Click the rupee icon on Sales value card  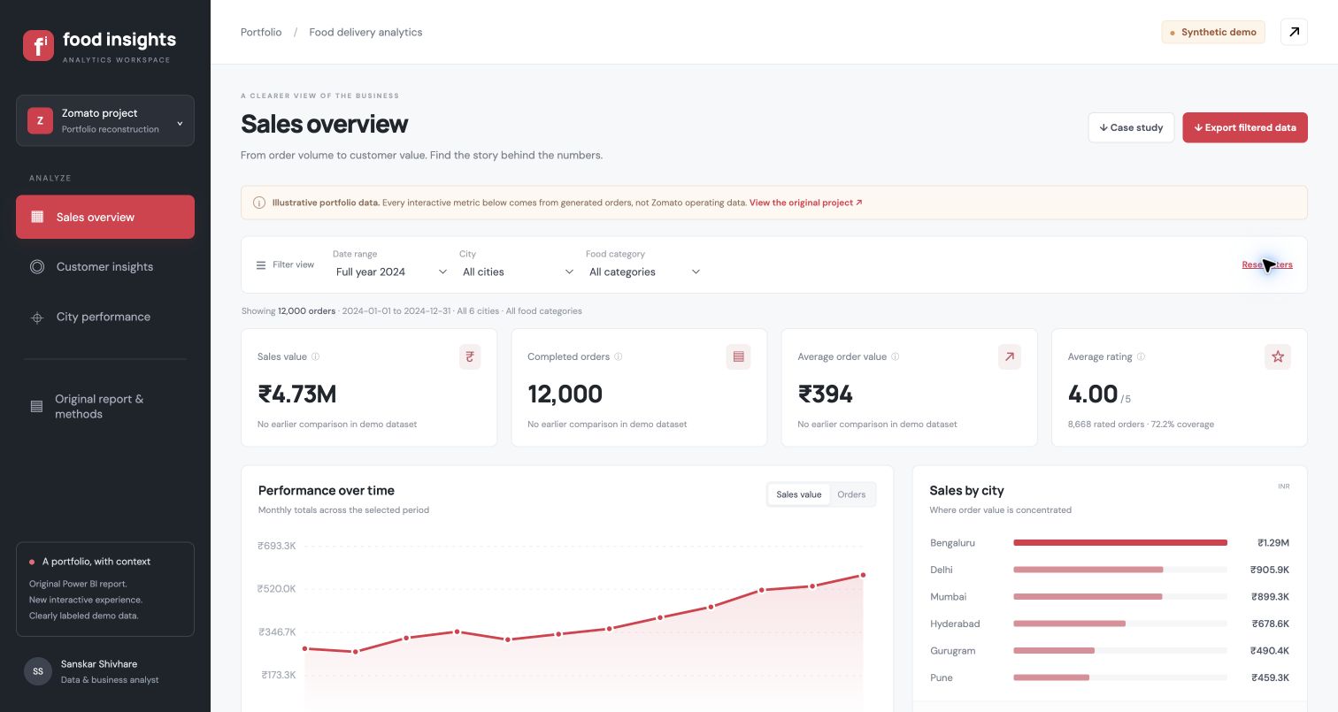click(x=469, y=356)
